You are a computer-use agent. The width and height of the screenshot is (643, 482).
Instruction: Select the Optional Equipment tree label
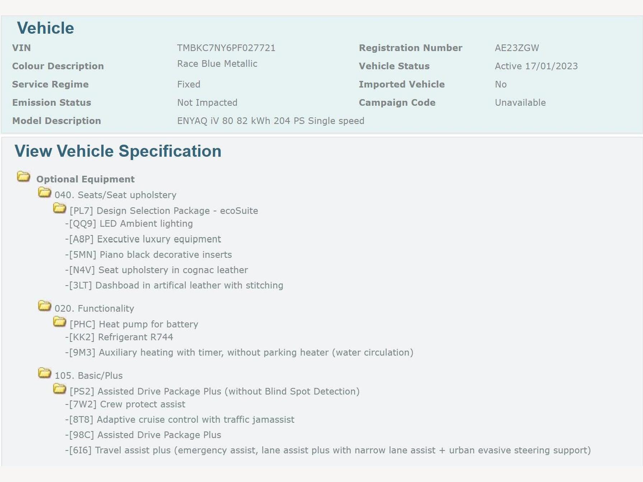point(85,179)
